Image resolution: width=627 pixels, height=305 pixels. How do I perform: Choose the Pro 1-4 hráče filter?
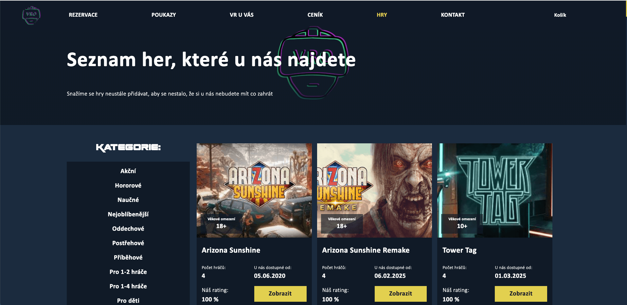click(128, 286)
